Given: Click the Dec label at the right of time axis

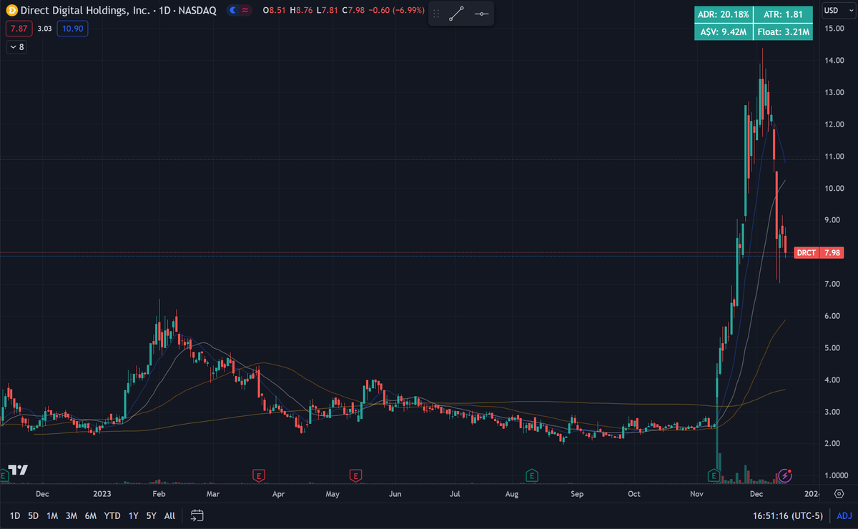Looking at the screenshot, I should [x=756, y=493].
